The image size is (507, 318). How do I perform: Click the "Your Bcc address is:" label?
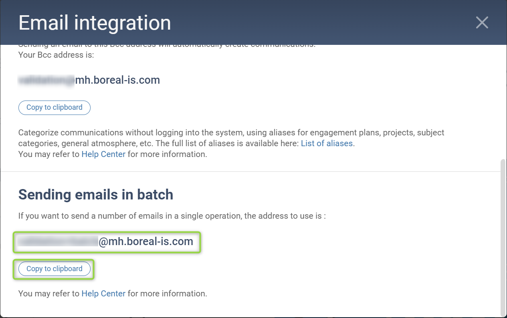pyautogui.click(x=56, y=55)
